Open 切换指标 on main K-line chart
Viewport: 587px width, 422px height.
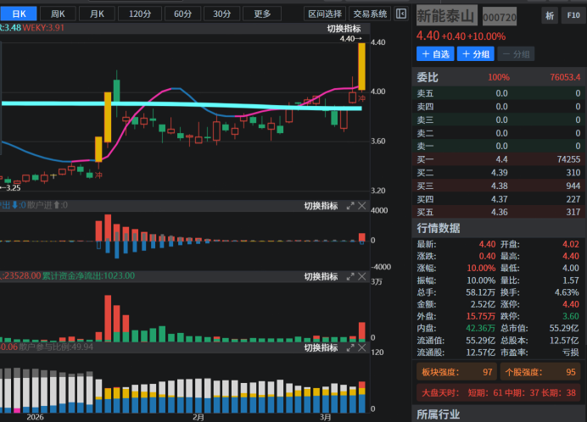click(344, 29)
